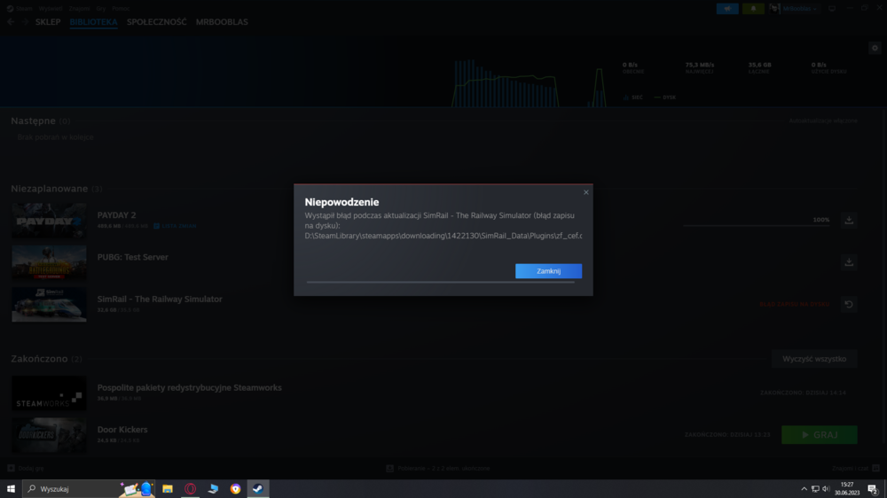Open the MRBOOBLAS profile tab
This screenshot has width=887, height=498.
point(222,22)
